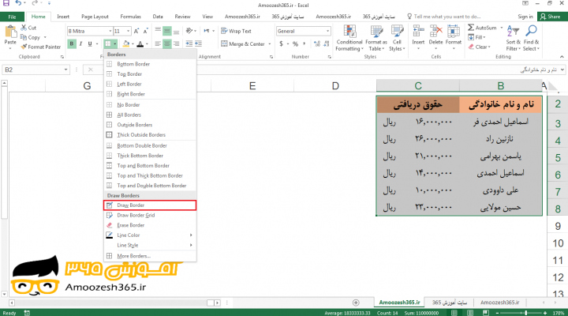Image resolution: width=568 pixels, height=316 pixels.
Task: Click the Copy icon
Action: click(24, 37)
